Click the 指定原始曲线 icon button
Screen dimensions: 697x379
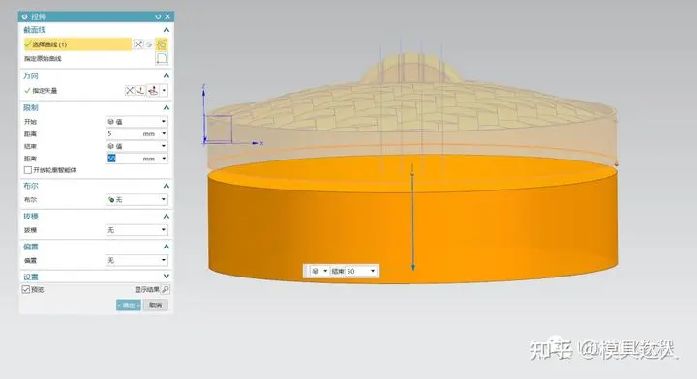tap(162, 59)
